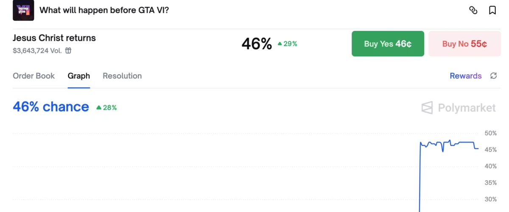Viewport: 509px width, 212px height.
Task: Click the green triangle beside 28%
Action: 99,108
